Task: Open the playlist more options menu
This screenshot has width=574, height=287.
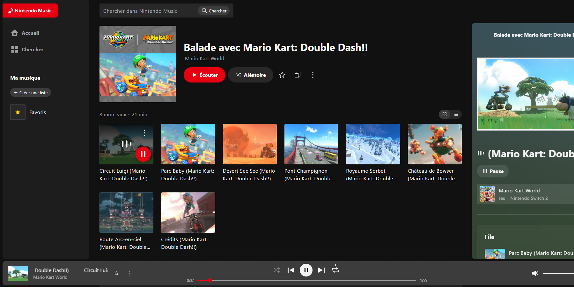Action: [x=313, y=75]
